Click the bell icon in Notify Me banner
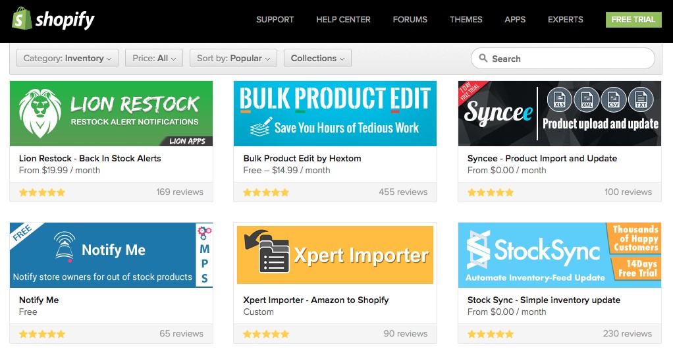673x357 pixels. tap(65, 247)
